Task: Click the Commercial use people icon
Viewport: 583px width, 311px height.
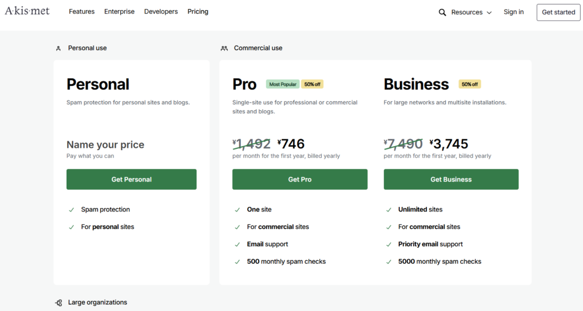Action: pyautogui.click(x=224, y=48)
